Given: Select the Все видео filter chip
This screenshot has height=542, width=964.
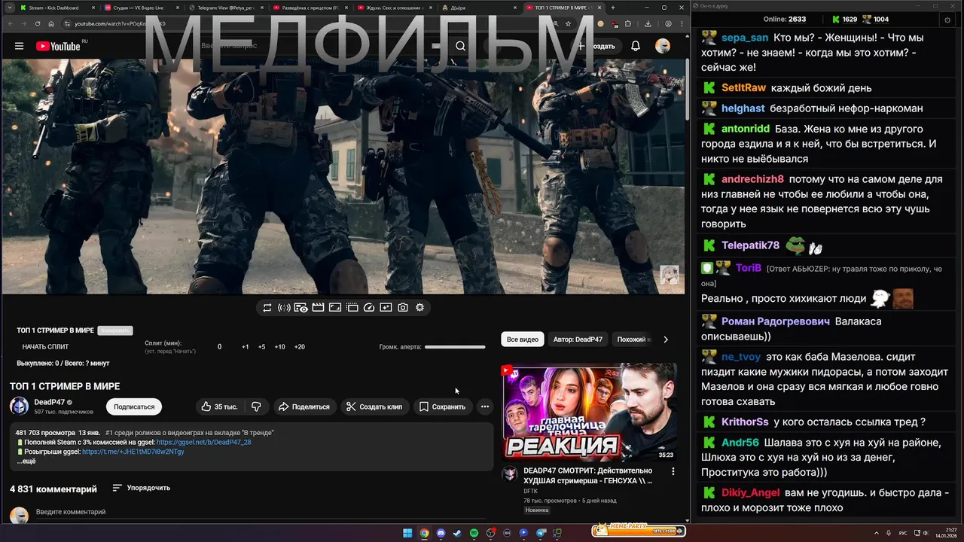Looking at the screenshot, I should (x=523, y=340).
